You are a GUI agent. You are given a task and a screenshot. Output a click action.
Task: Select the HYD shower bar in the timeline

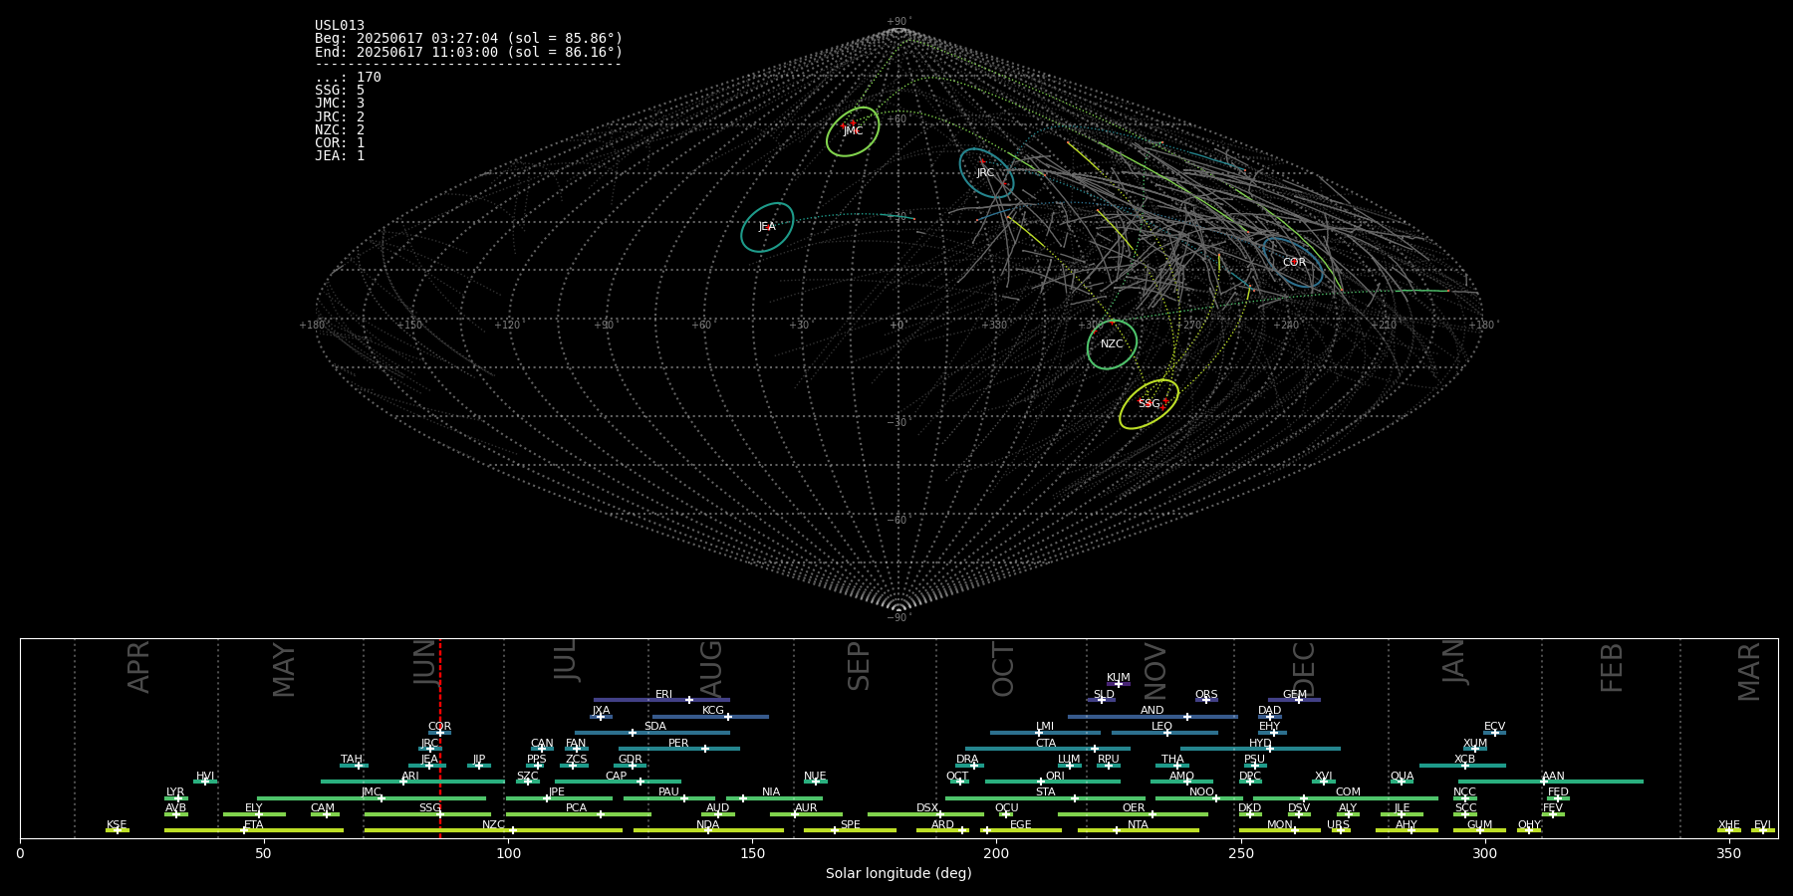[x=1260, y=749]
